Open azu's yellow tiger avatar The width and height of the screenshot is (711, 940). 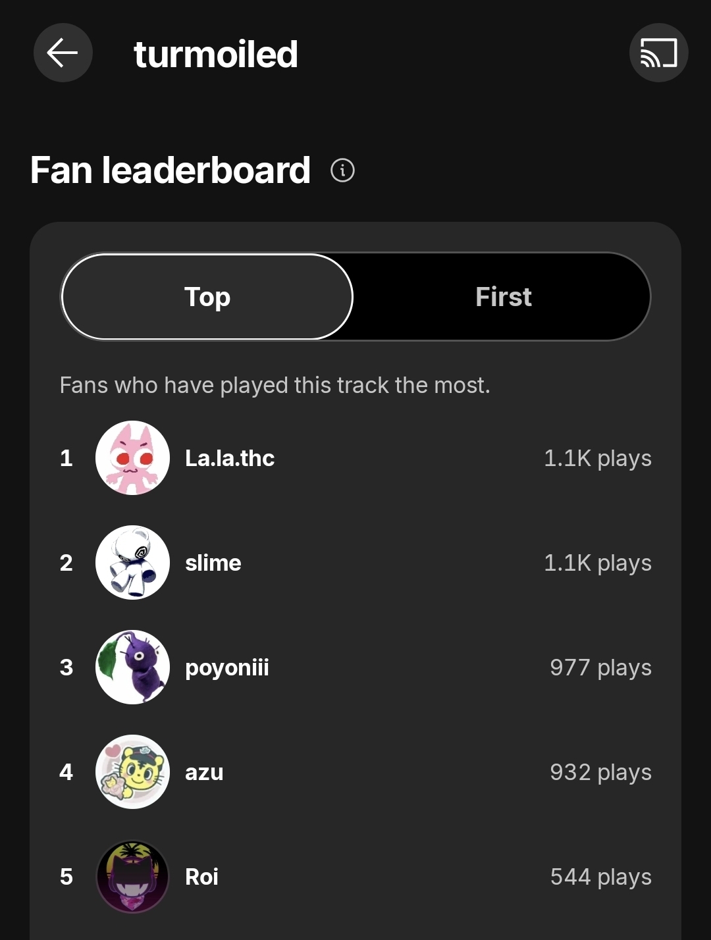tap(132, 772)
